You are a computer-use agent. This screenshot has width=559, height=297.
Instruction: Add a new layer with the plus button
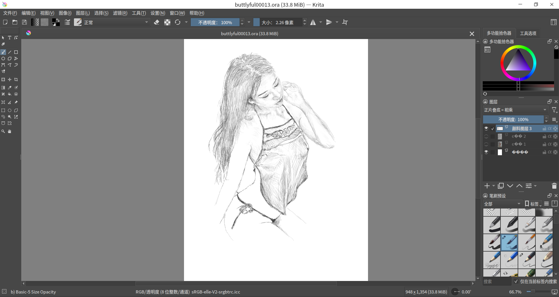(x=487, y=186)
